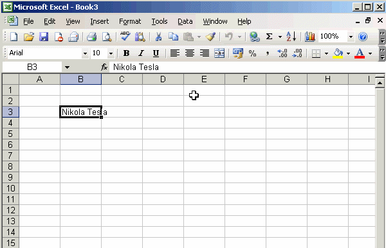Apply Currency style format
The image size is (386, 248).
click(x=238, y=53)
